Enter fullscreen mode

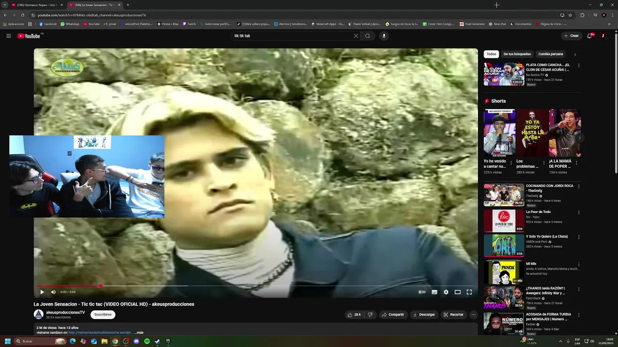[x=469, y=292]
